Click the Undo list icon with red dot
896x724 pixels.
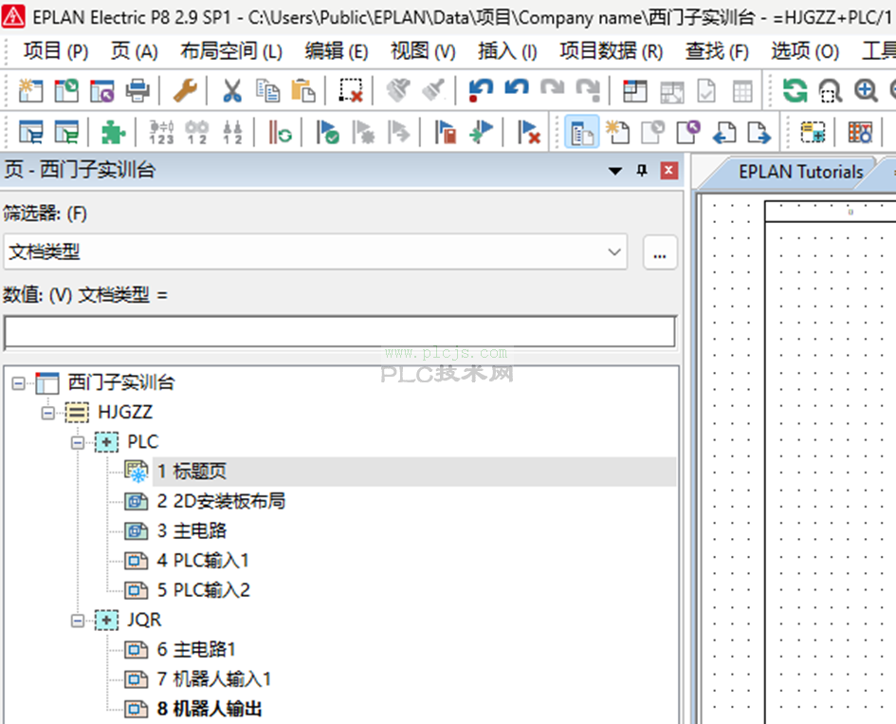(481, 91)
